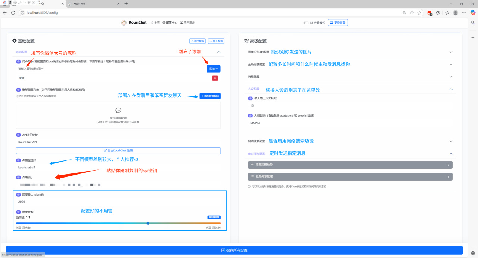Click the info icon beside API注册地址
Image resolution: width=478 pixels, height=258 pixels.
coord(18,135)
